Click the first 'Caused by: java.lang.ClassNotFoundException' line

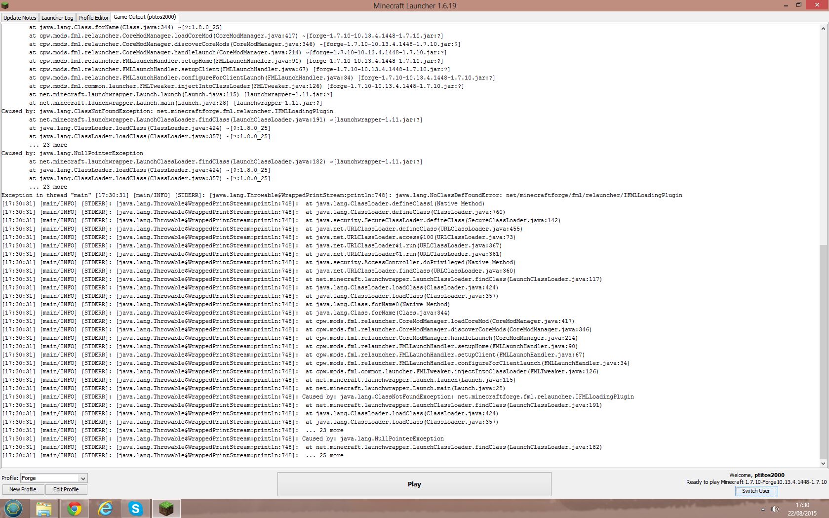(x=167, y=111)
